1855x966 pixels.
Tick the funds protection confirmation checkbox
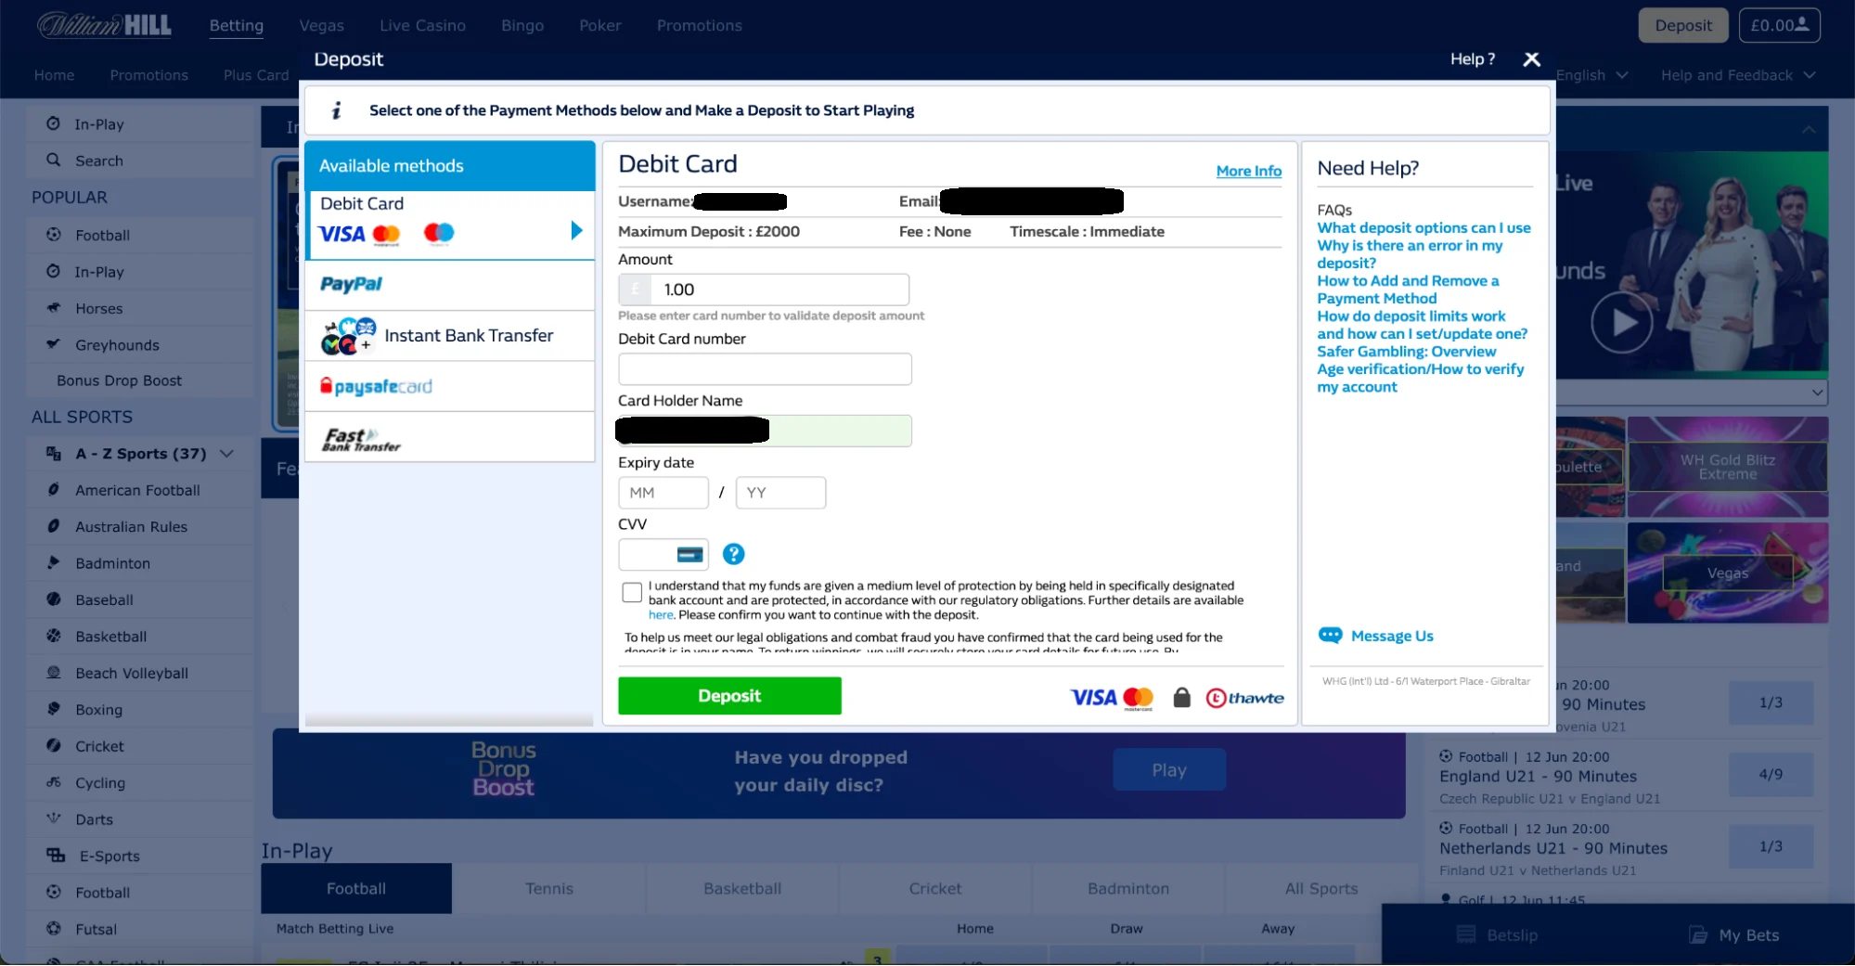click(632, 592)
